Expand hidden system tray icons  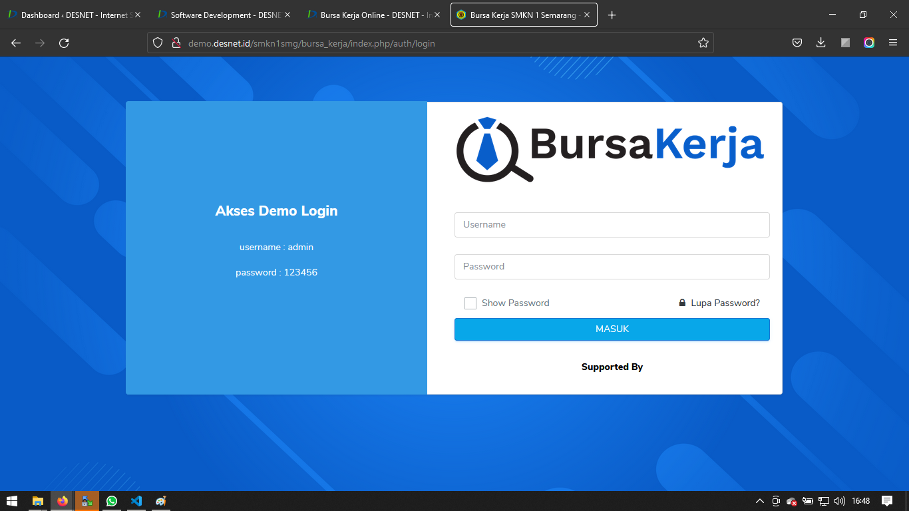(x=759, y=501)
